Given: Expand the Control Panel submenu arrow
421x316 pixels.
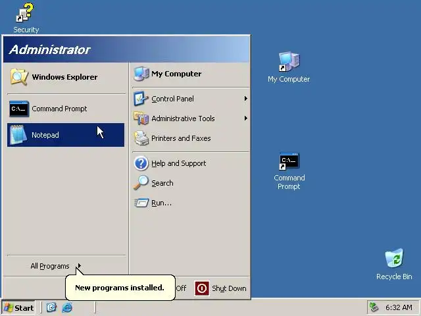Looking at the screenshot, I should point(245,99).
